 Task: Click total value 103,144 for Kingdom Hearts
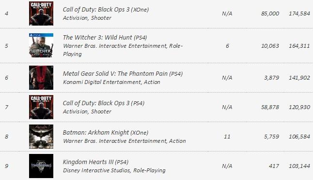tap(299, 166)
